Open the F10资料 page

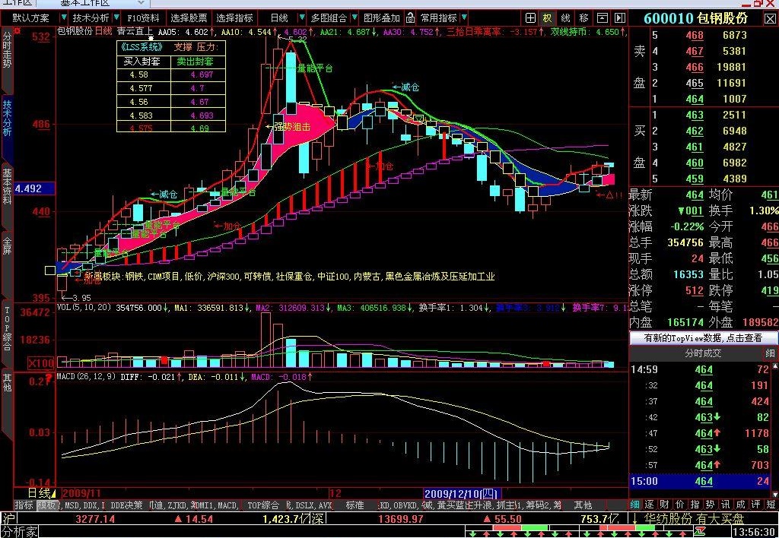point(142,18)
